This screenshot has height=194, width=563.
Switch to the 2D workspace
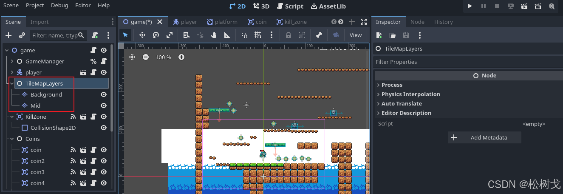(238, 6)
